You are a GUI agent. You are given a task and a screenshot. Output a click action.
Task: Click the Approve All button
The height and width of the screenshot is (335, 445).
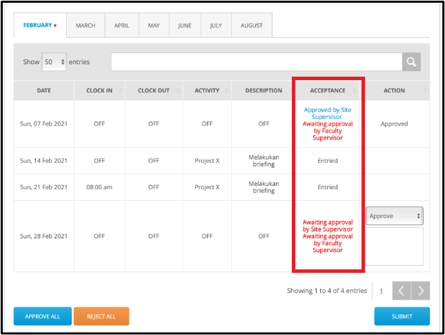pos(43,316)
